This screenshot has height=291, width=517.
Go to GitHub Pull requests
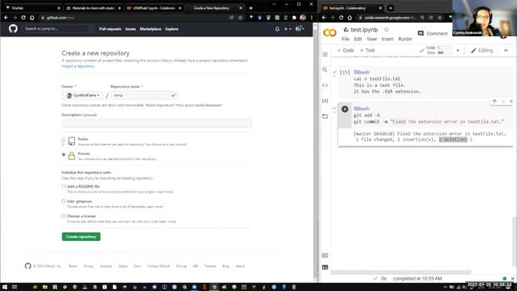110,29
